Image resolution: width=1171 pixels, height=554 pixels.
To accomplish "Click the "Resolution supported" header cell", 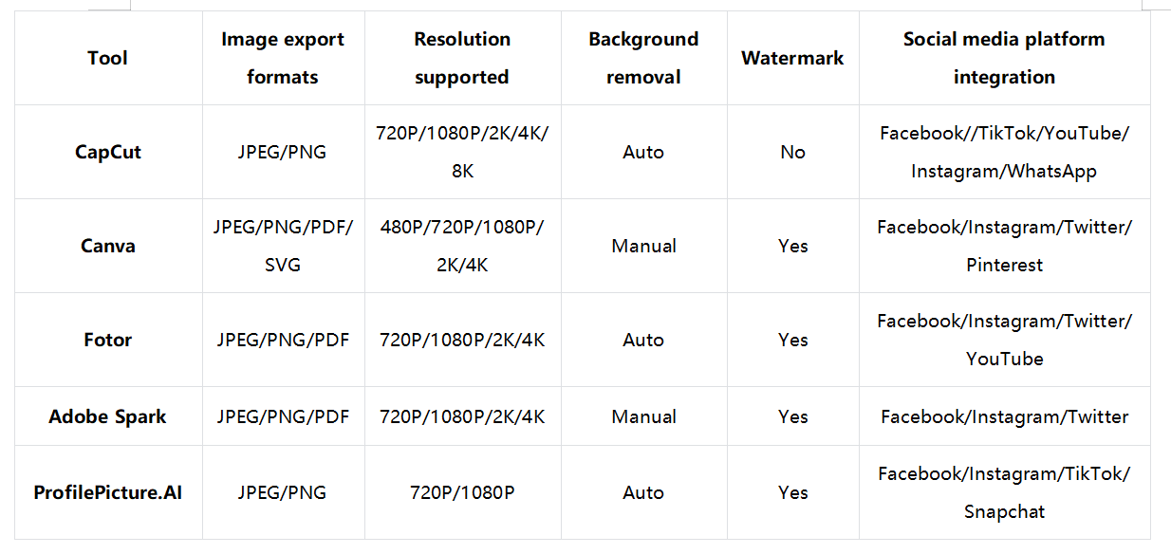I will click(462, 58).
